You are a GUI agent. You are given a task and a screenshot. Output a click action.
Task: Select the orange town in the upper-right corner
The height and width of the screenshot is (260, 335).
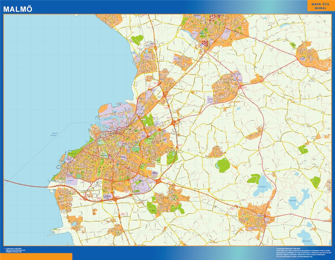coord(312,55)
